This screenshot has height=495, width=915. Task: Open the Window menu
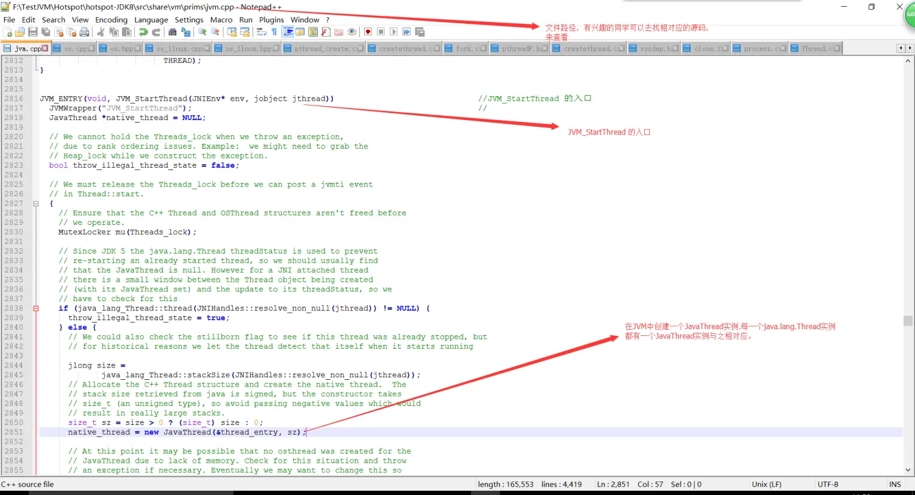tap(304, 20)
